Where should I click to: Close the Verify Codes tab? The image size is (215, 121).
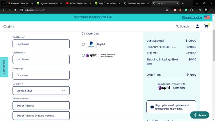[x=119, y=3]
